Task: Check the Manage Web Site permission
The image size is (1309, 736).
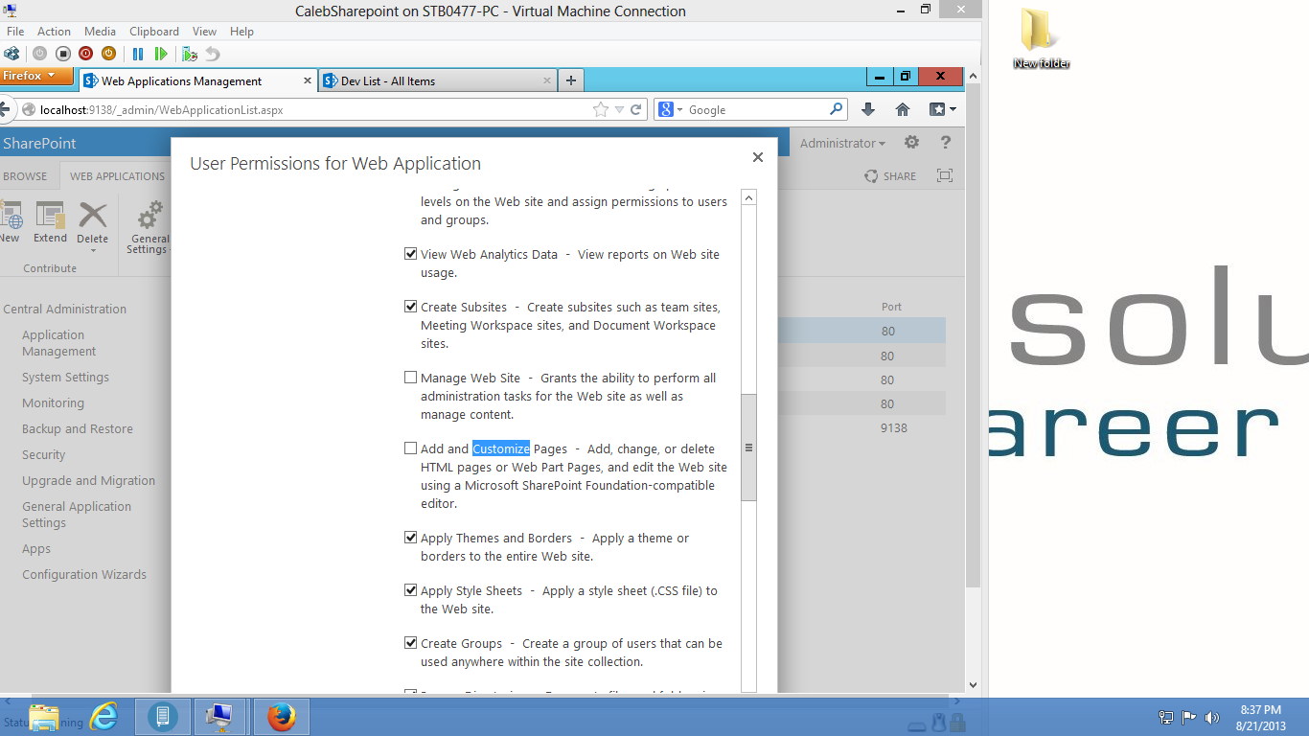Action: [411, 378]
